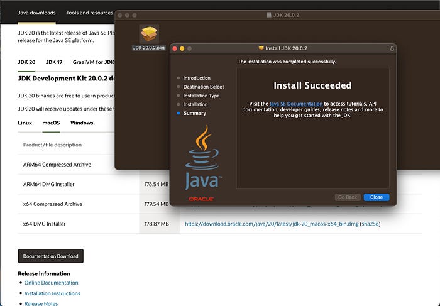Click the Release information heading
This screenshot has width=440, height=306.
[x=44, y=273]
